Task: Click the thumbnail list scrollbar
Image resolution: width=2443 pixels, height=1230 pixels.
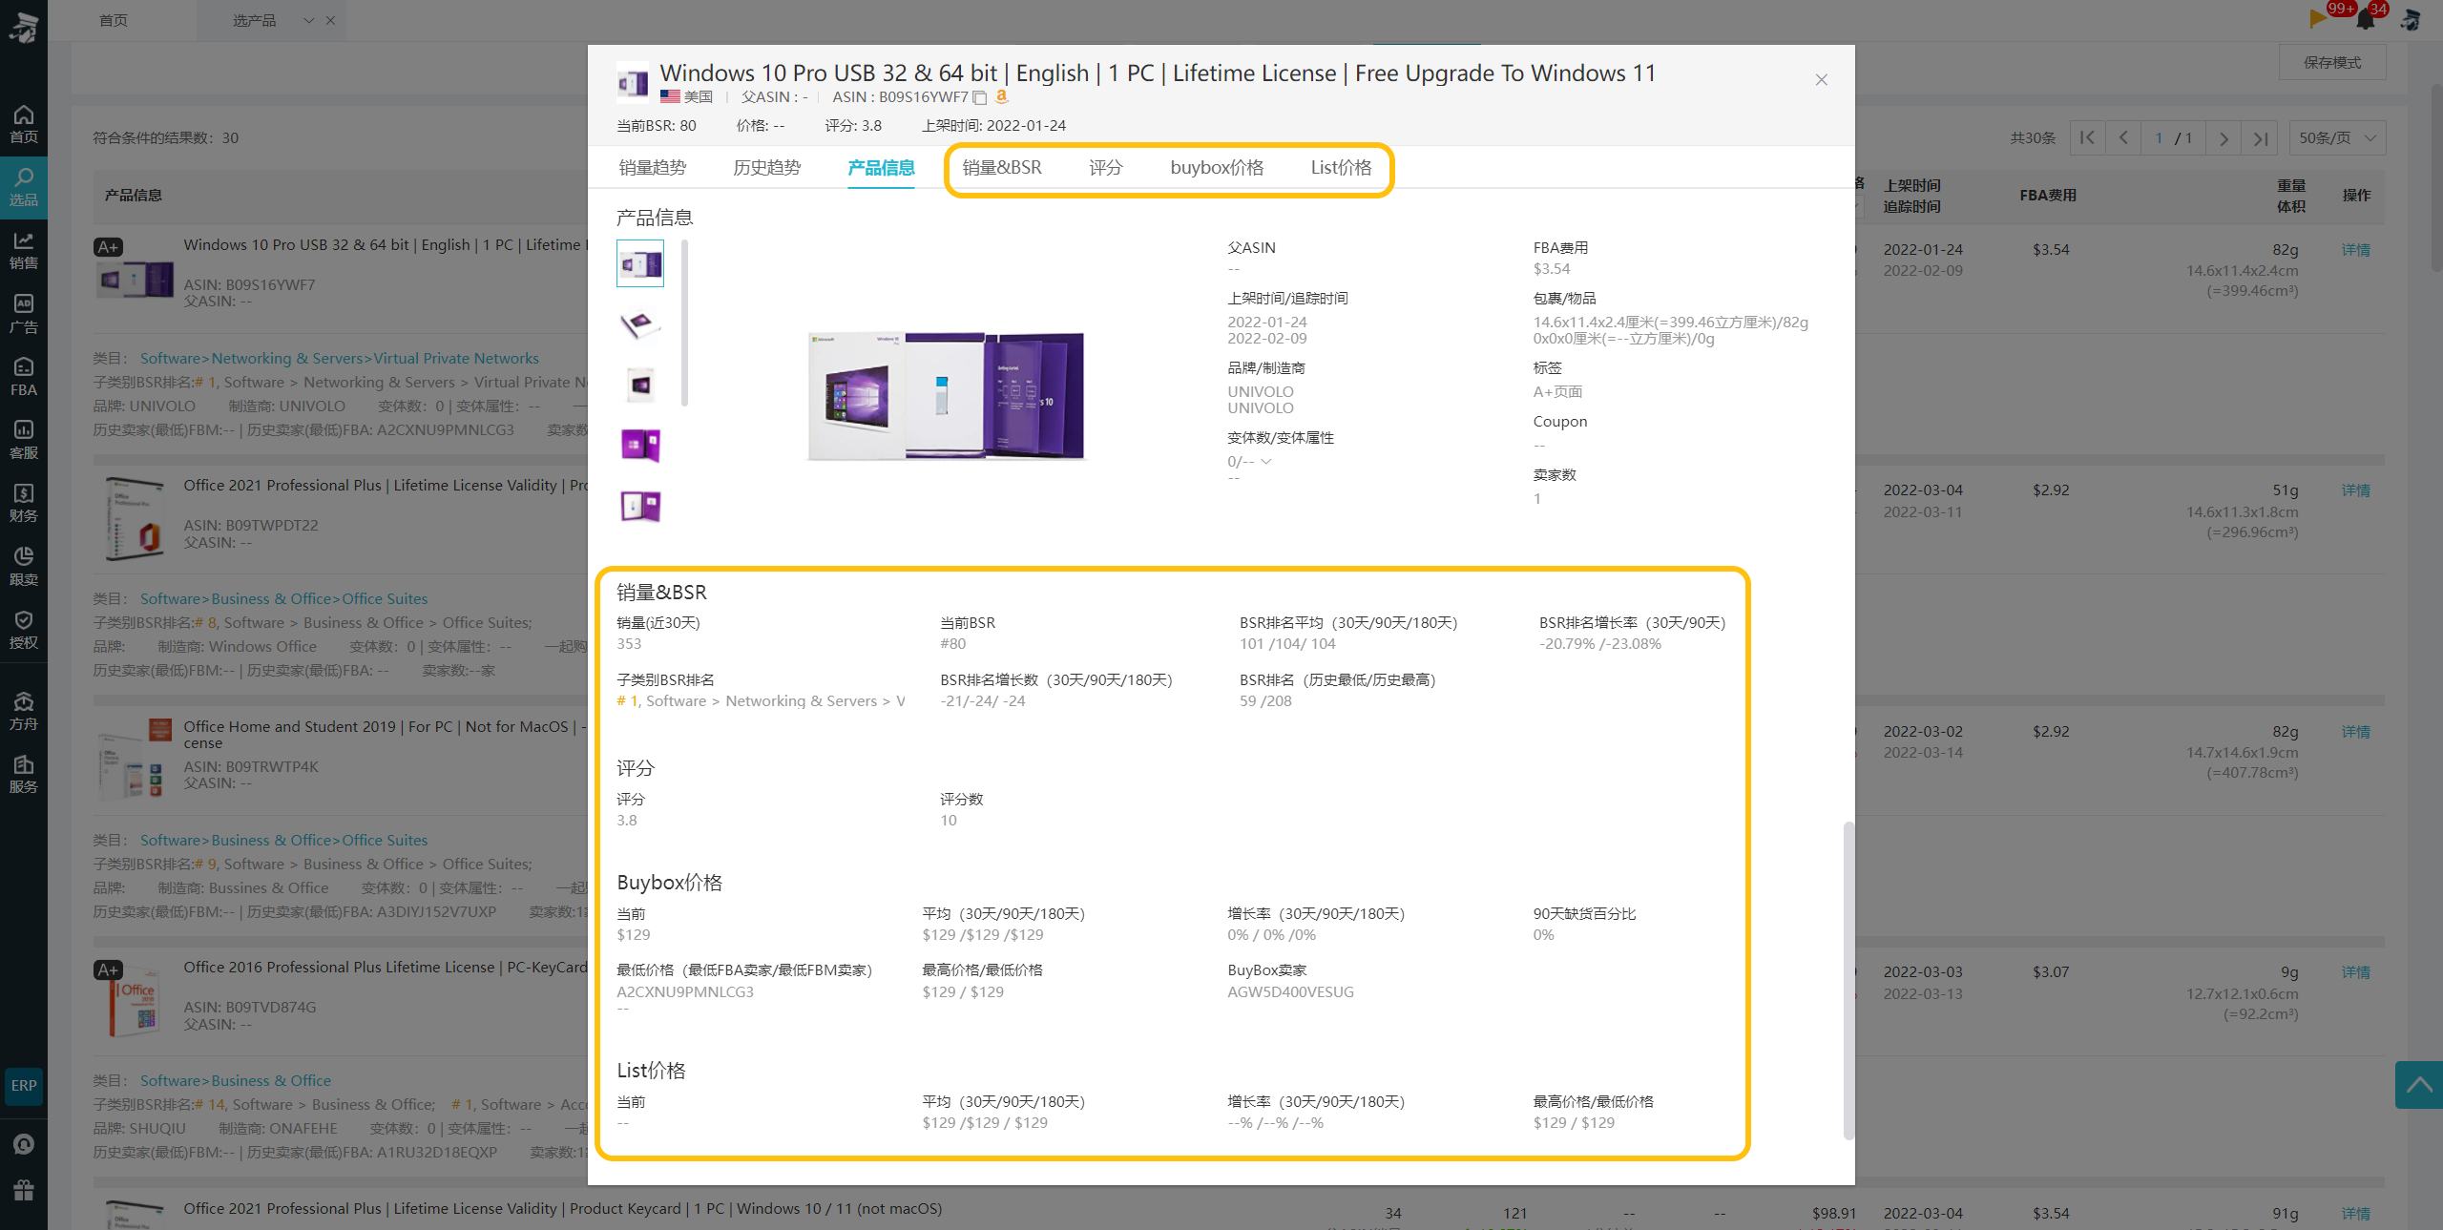Action: (684, 323)
